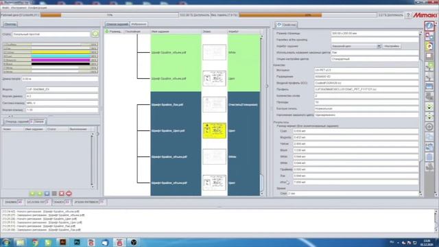
Task: Open the Инструмент menu
Action: [19, 8]
